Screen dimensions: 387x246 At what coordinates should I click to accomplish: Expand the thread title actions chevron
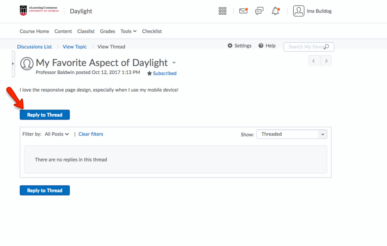tap(174, 63)
